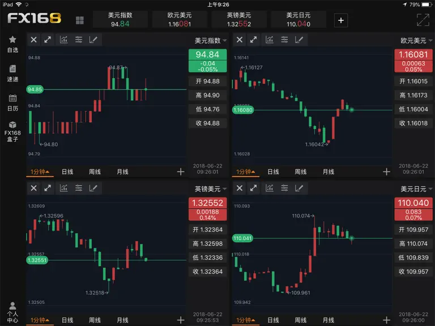Open 个人中心 profile icon
Screen dimensions: 435x326
[12, 312]
